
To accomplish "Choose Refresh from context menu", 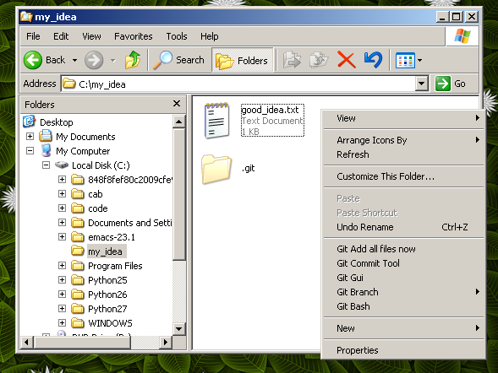I will pos(403,154).
